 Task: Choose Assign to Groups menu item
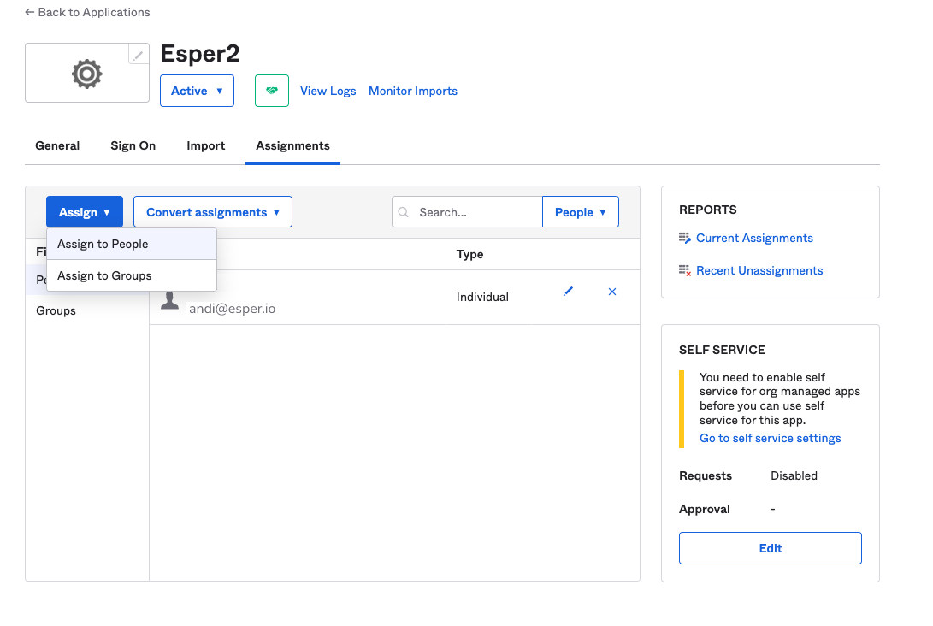[132, 275]
